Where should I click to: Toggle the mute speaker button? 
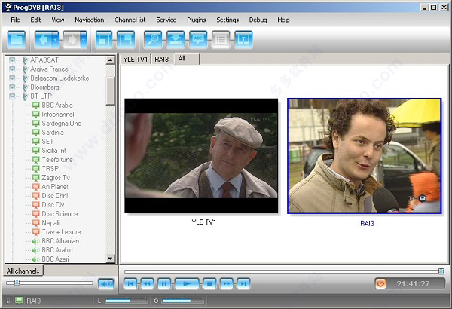[x=105, y=283]
